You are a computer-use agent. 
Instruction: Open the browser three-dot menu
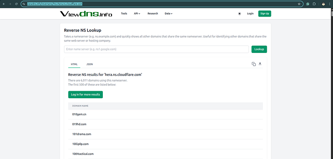(x=329, y=4)
